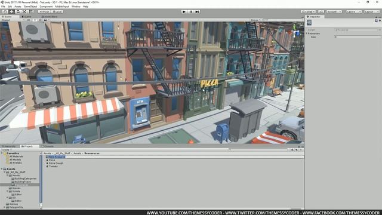This screenshot has height=215, width=382.
Task: Open the Window menu
Action: tap(76, 7)
